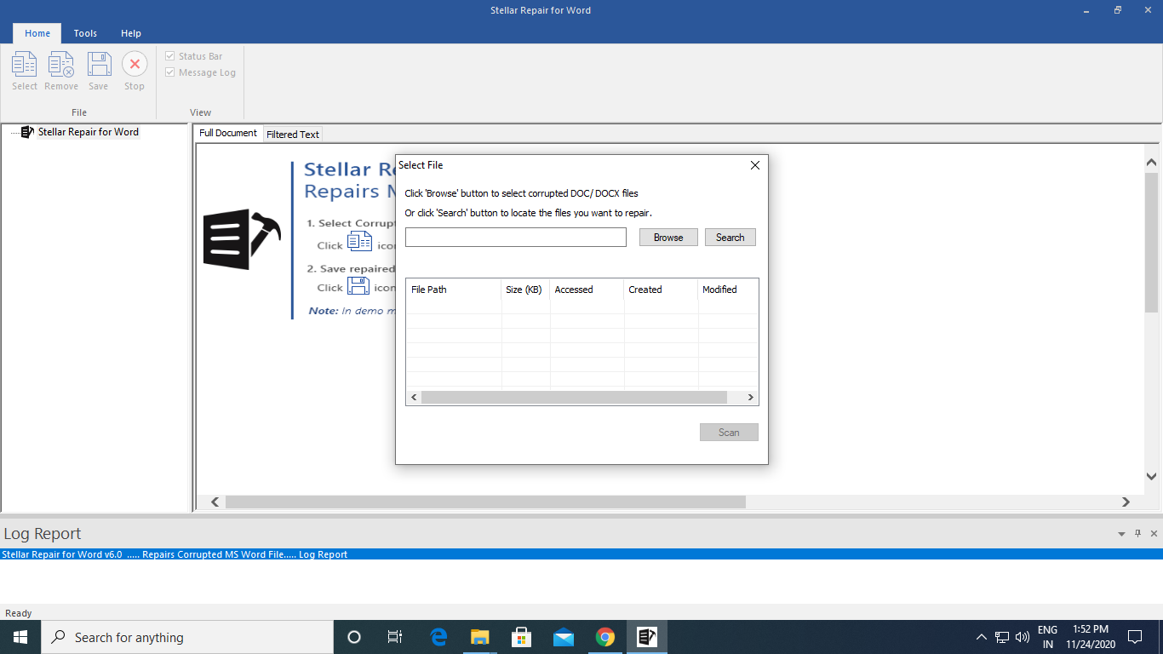1163x654 pixels.
Task: Close the Log Report panel
Action: pyautogui.click(x=1154, y=534)
